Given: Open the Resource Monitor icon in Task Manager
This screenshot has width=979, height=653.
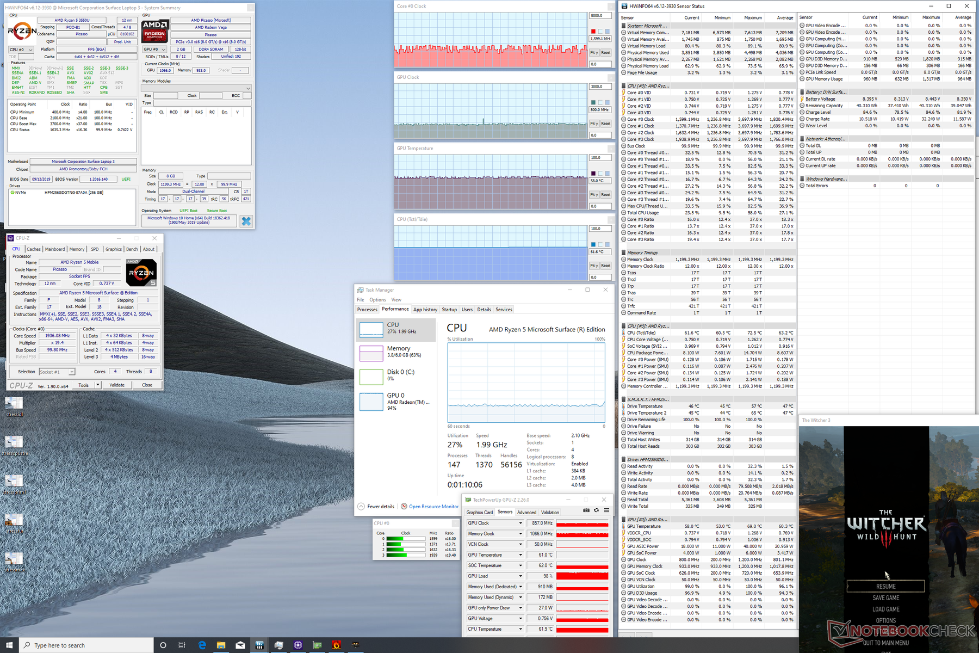Looking at the screenshot, I should [404, 506].
